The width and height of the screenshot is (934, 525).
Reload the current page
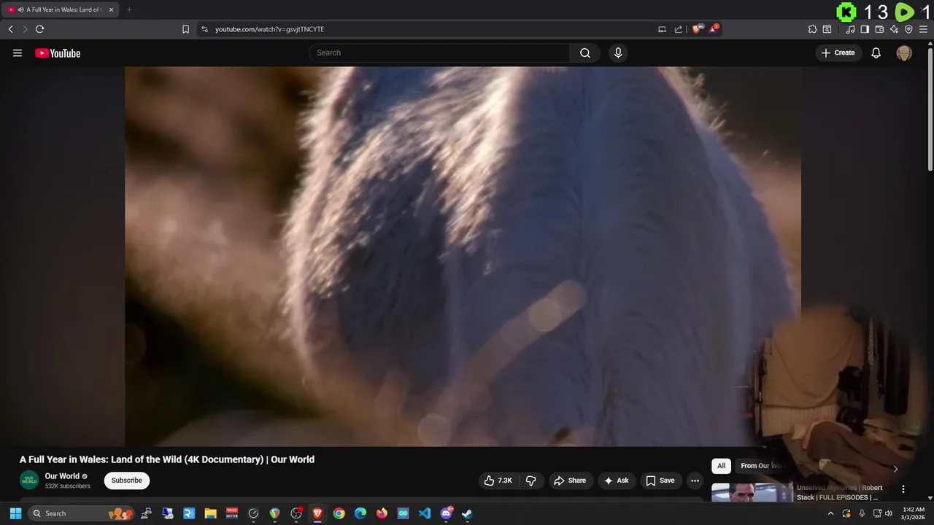pyautogui.click(x=39, y=29)
